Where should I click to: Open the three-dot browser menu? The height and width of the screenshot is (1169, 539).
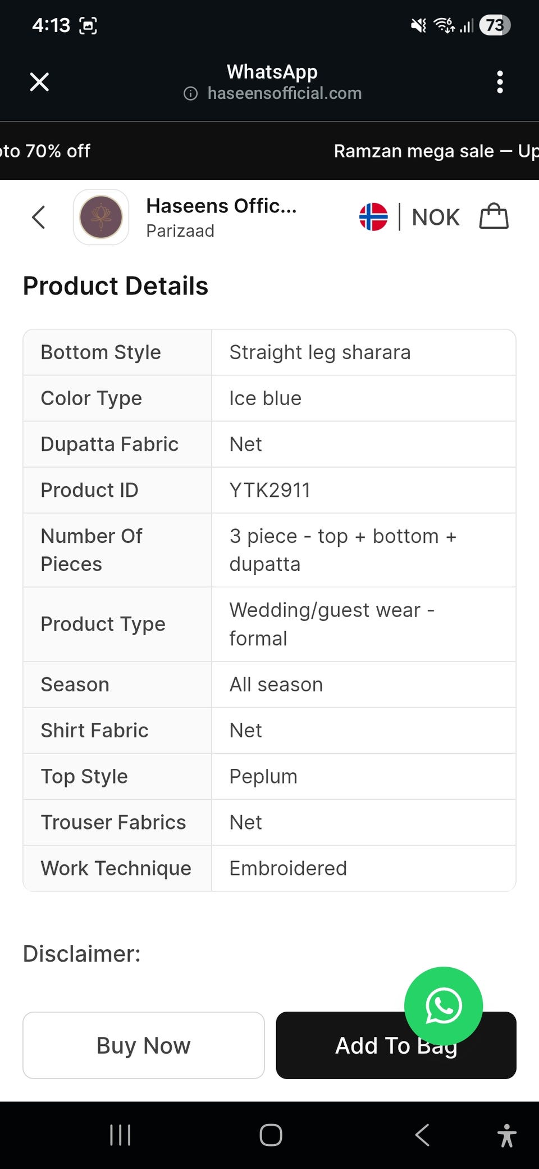coord(500,82)
